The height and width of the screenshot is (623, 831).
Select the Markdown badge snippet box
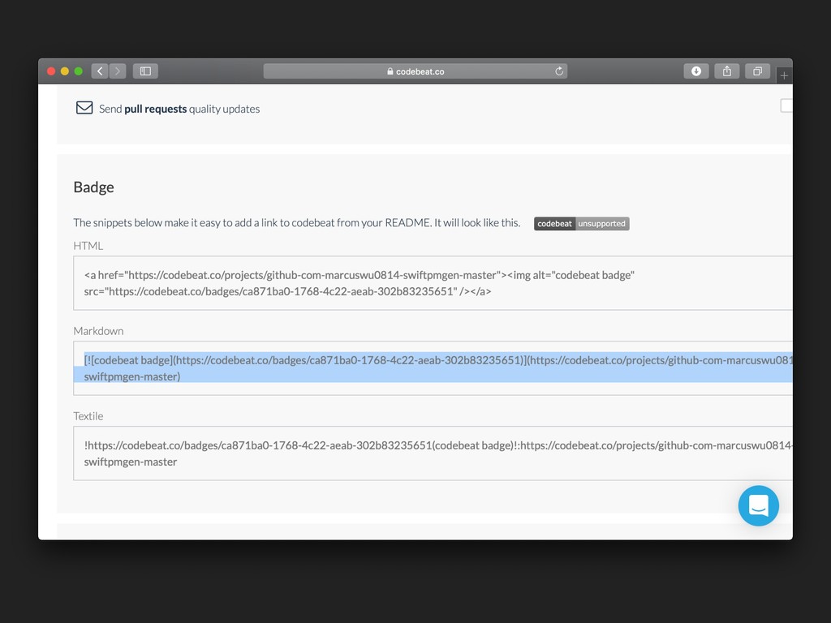(433, 368)
